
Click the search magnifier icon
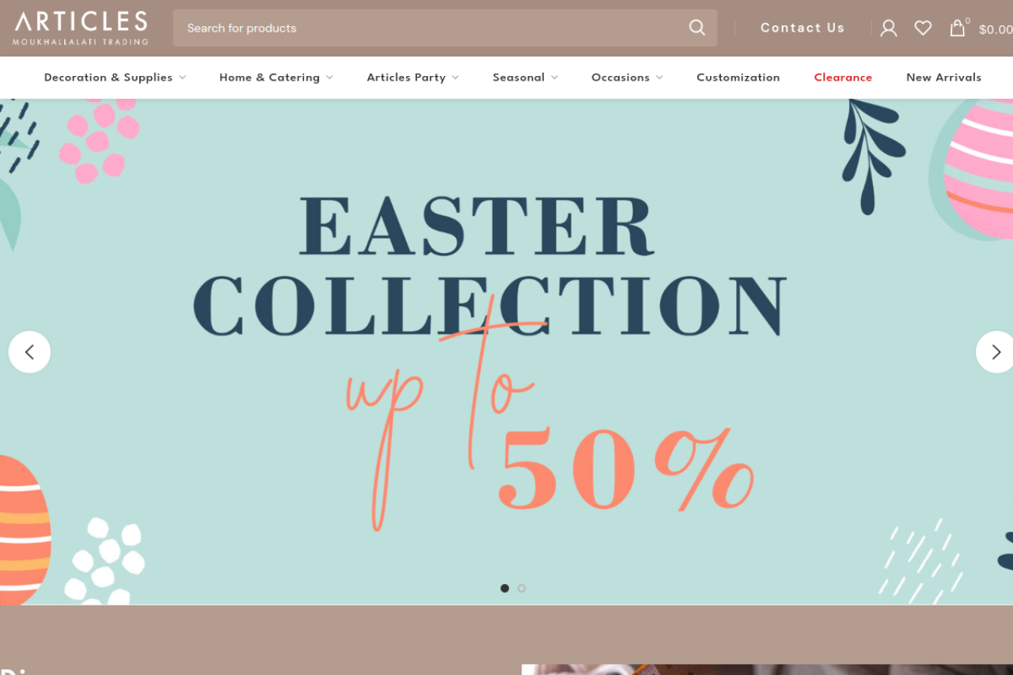[696, 28]
